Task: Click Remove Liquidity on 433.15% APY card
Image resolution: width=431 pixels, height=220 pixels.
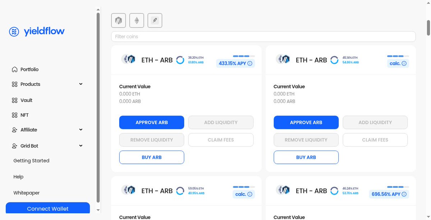Action: coord(152,140)
